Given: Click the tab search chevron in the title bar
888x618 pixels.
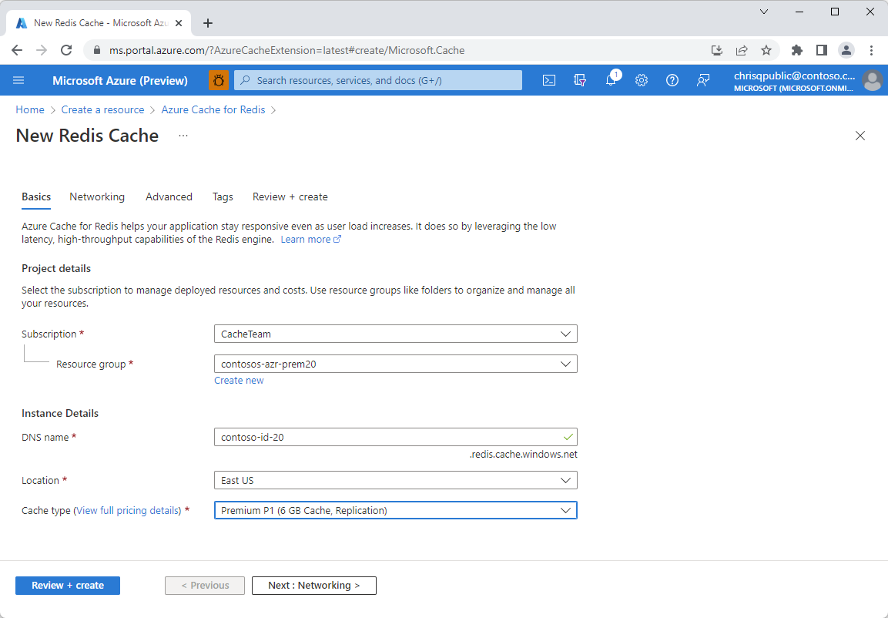Looking at the screenshot, I should (x=764, y=12).
